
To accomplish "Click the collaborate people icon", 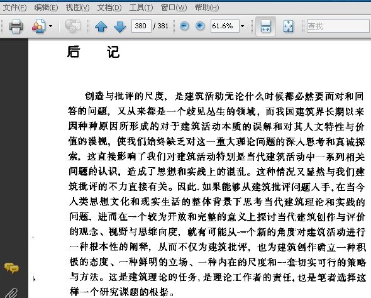I will pyautogui.click(x=39, y=26).
